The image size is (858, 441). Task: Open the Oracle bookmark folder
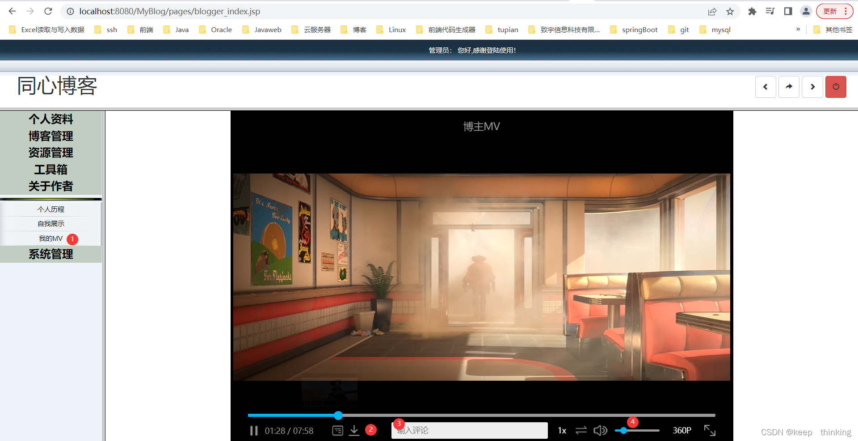coord(215,29)
